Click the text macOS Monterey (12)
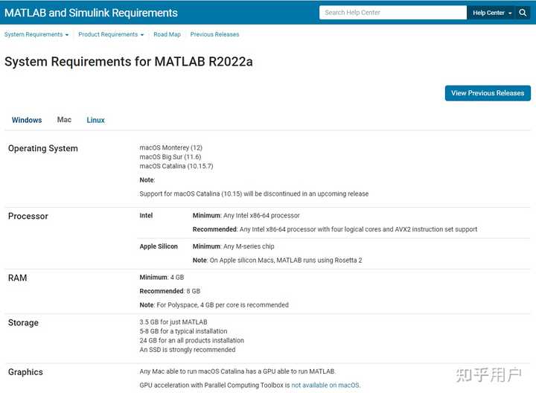Viewport: 536px width, 393px height. (x=171, y=147)
